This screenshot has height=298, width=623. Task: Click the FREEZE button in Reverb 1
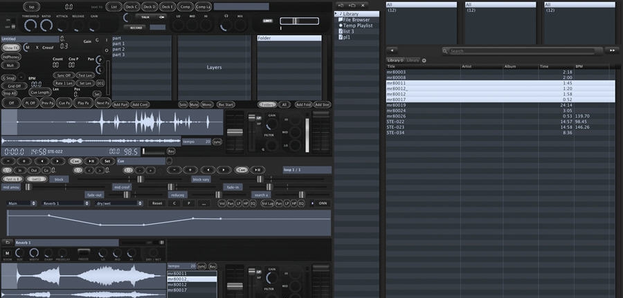[x=84, y=252]
